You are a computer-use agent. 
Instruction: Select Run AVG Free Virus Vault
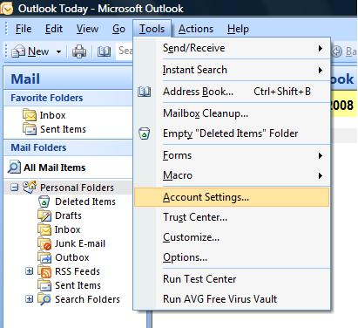(x=232, y=299)
